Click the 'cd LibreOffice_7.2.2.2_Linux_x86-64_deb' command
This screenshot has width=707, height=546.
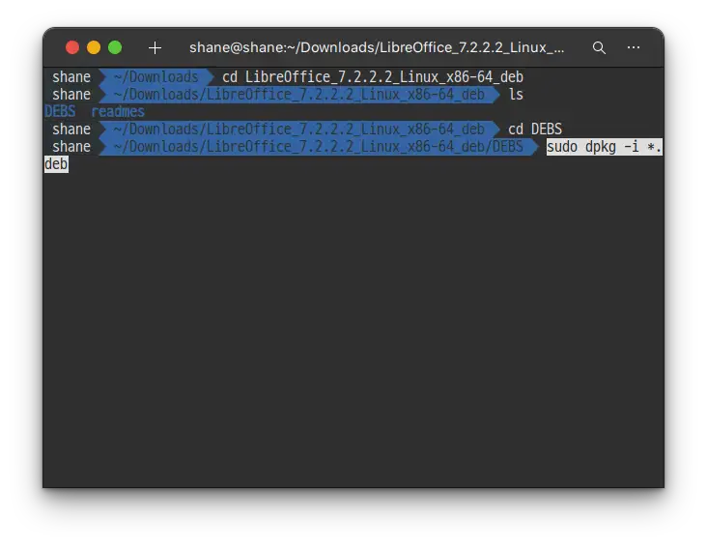coord(373,77)
